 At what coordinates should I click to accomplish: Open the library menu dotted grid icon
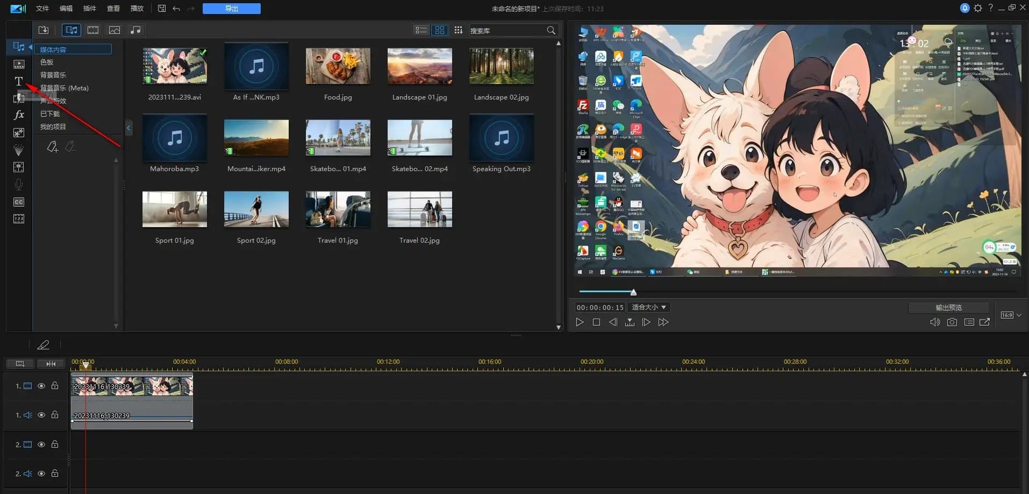pos(458,30)
